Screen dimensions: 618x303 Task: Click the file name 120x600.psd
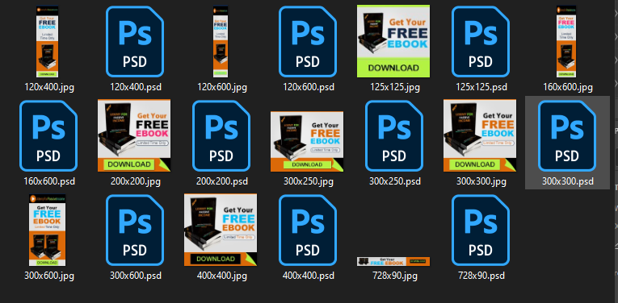309,87
